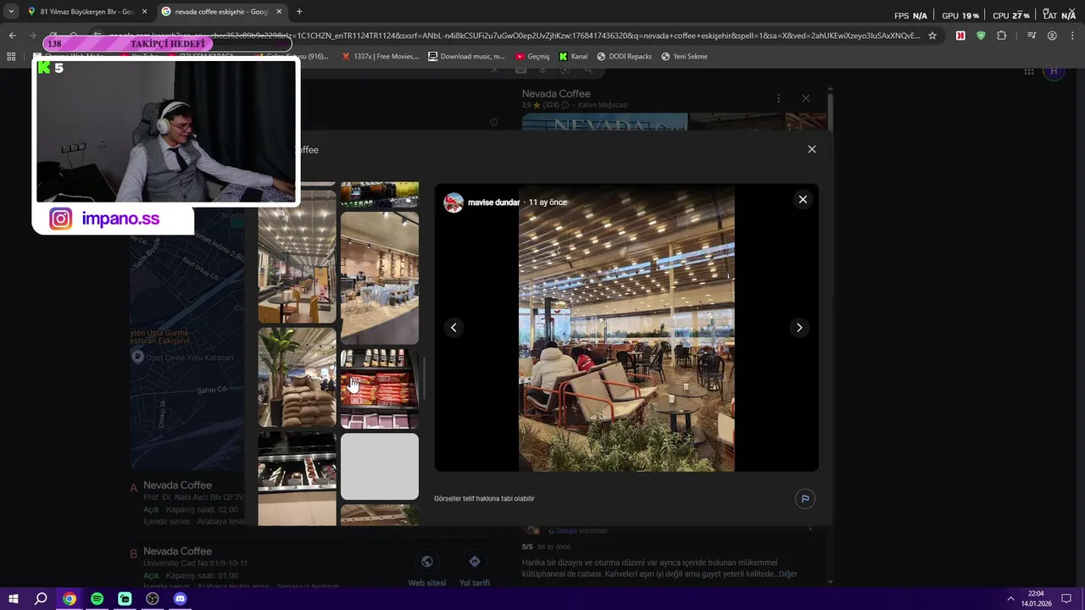Close the 81 Yılmaz Büyükerşen Blv tab
Screen dimensions: 1085x610
click(x=144, y=12)
